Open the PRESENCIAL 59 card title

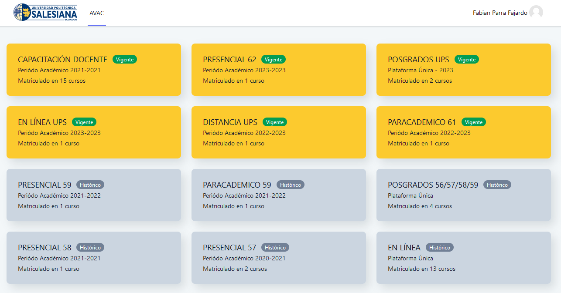(x=44, y=185)
